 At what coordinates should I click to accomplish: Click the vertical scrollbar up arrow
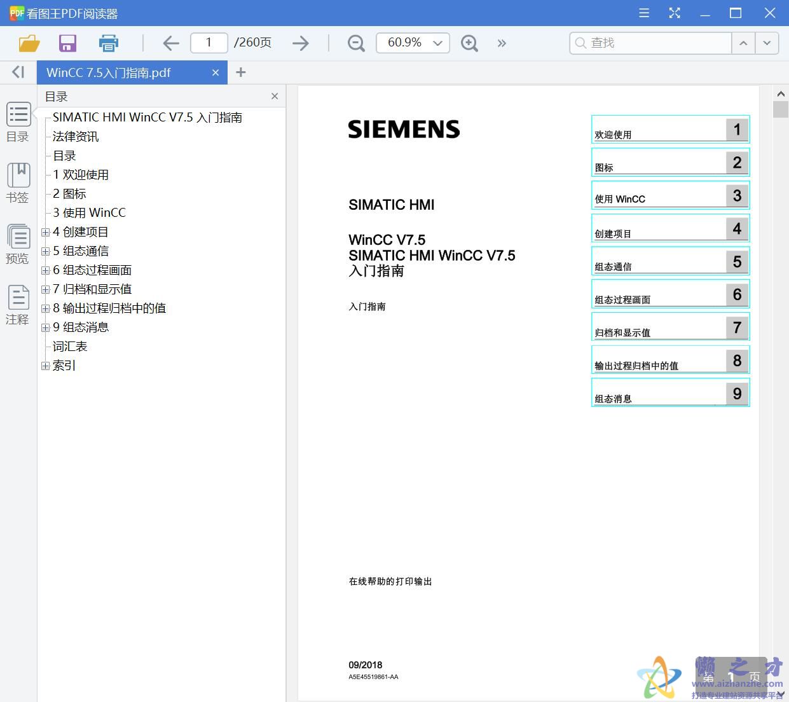[x=781, y=93]
